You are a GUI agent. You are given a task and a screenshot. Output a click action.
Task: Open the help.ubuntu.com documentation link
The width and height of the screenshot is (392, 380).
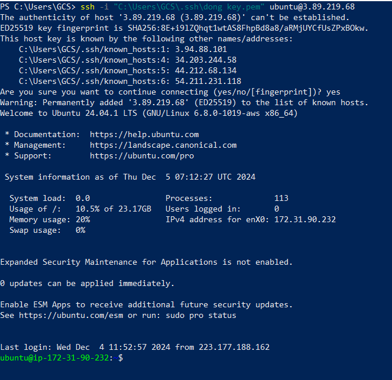[x=144, y=135]
